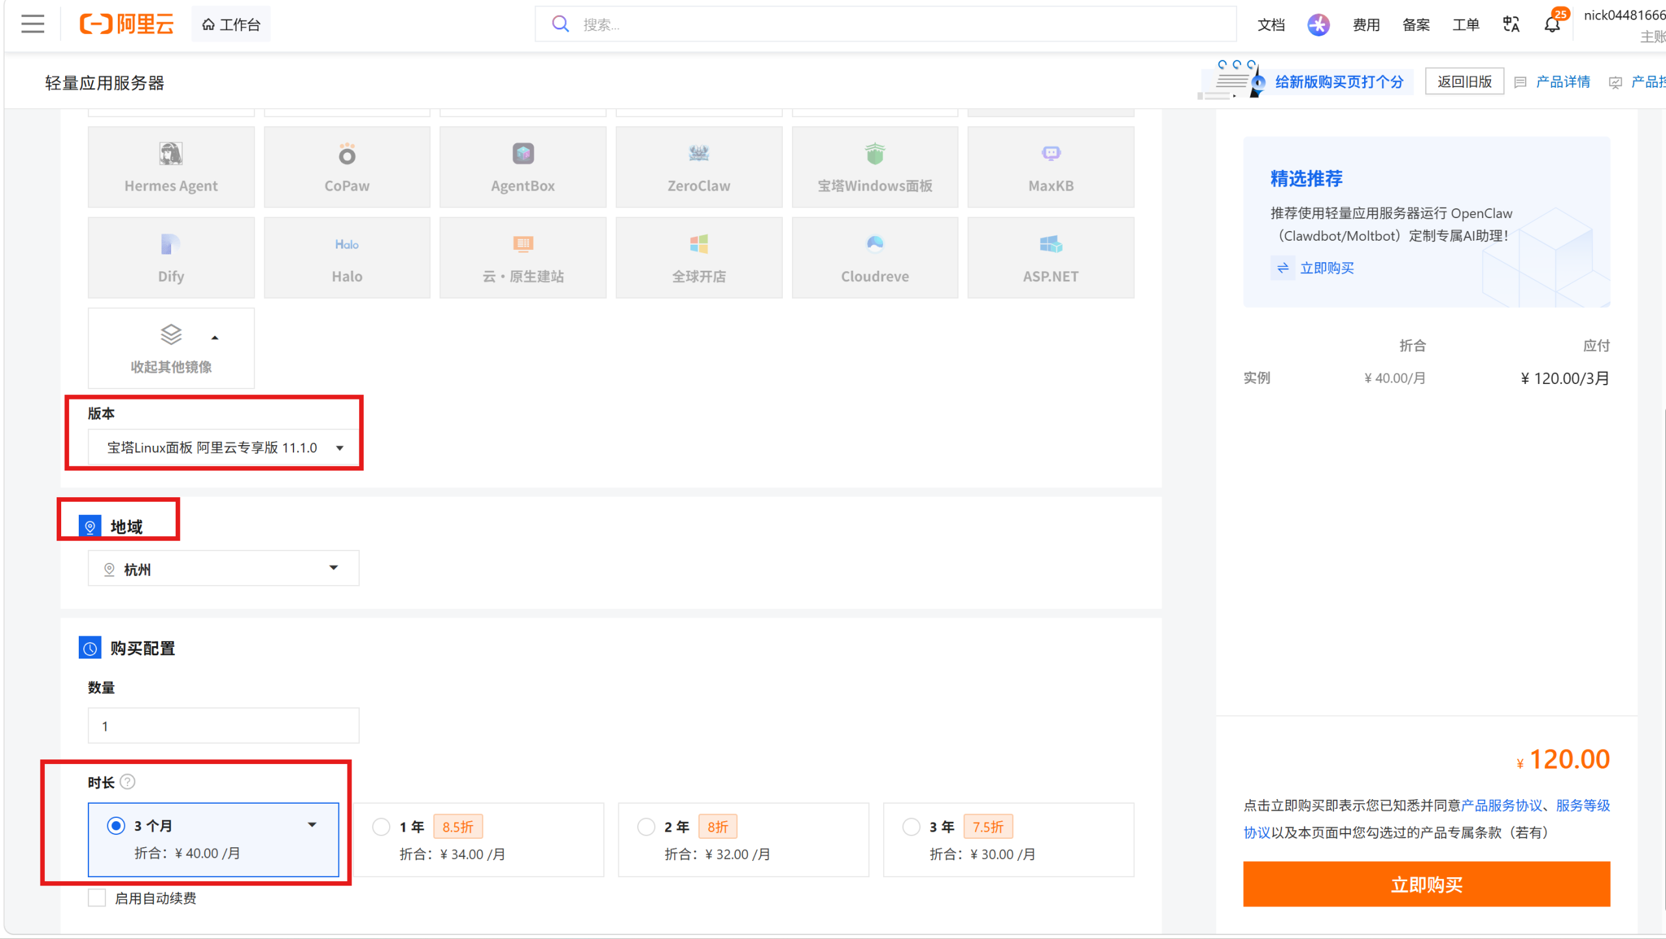Open the 产品详情 link

[x=1563, y=82]
